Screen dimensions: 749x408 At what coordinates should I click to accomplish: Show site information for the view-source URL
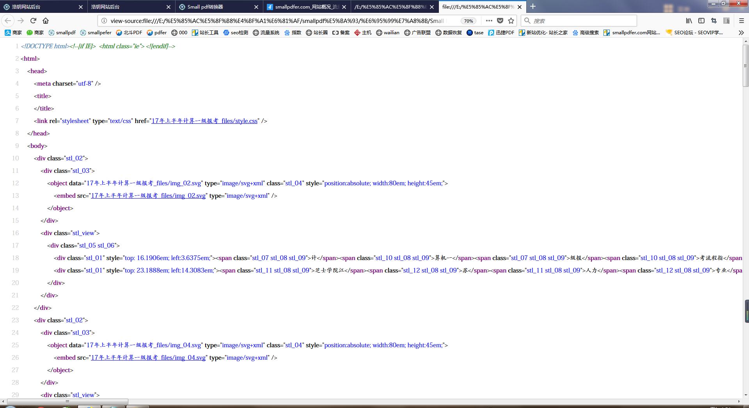(104, 21)
